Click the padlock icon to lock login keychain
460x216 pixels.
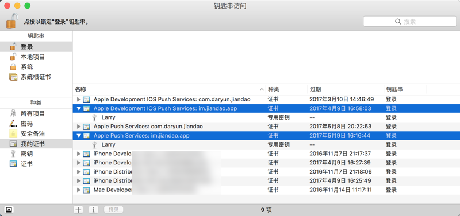(12, 21)
